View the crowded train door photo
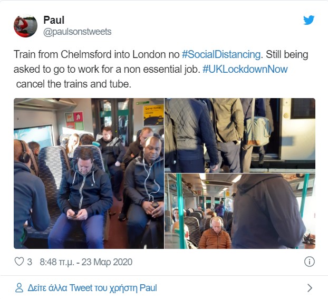Image resolution: width=328 pixels, height=299 pixels. coord(240,135)
